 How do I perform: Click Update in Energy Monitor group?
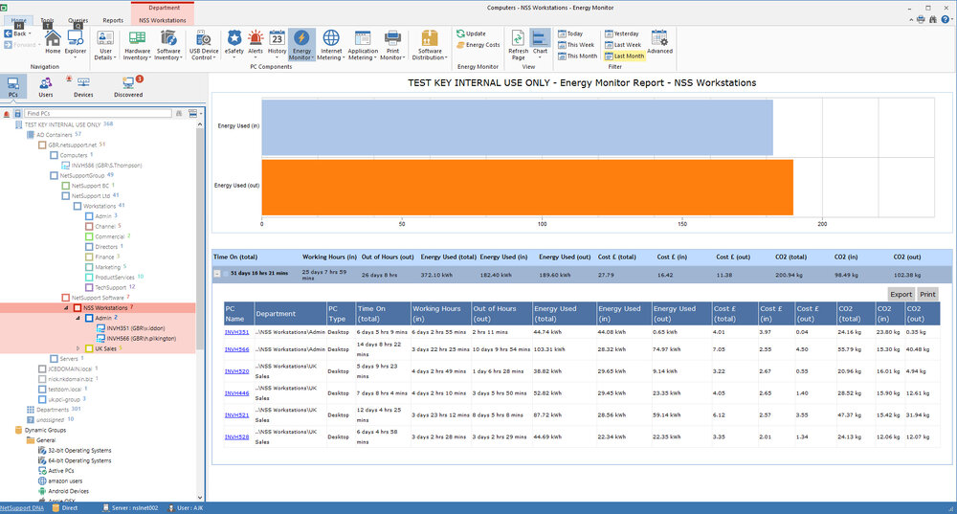[471, 34]
